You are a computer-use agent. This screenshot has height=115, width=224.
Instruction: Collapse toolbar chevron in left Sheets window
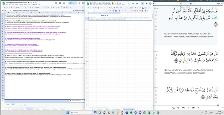click(x=83, y=7)
